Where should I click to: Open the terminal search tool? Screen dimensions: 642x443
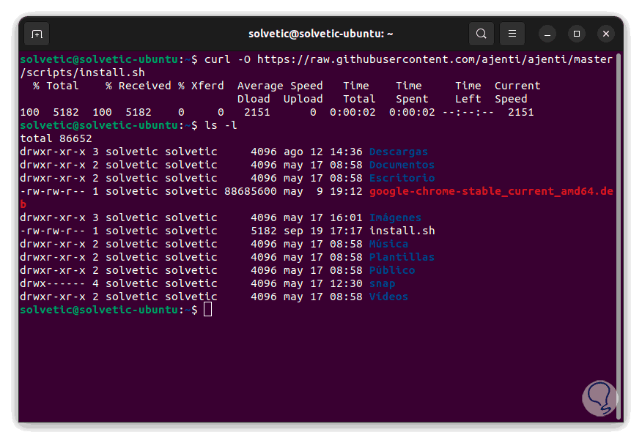(481, 34)
